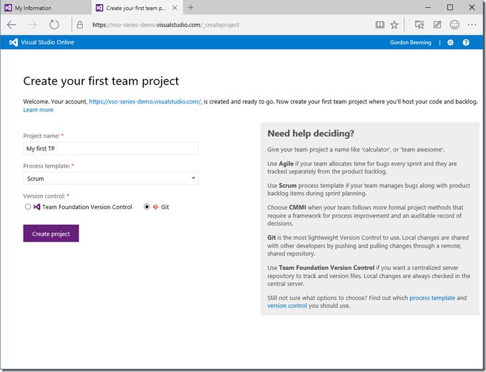Click the smiley feedback icon
486x372 pixels.
(454, 24)
